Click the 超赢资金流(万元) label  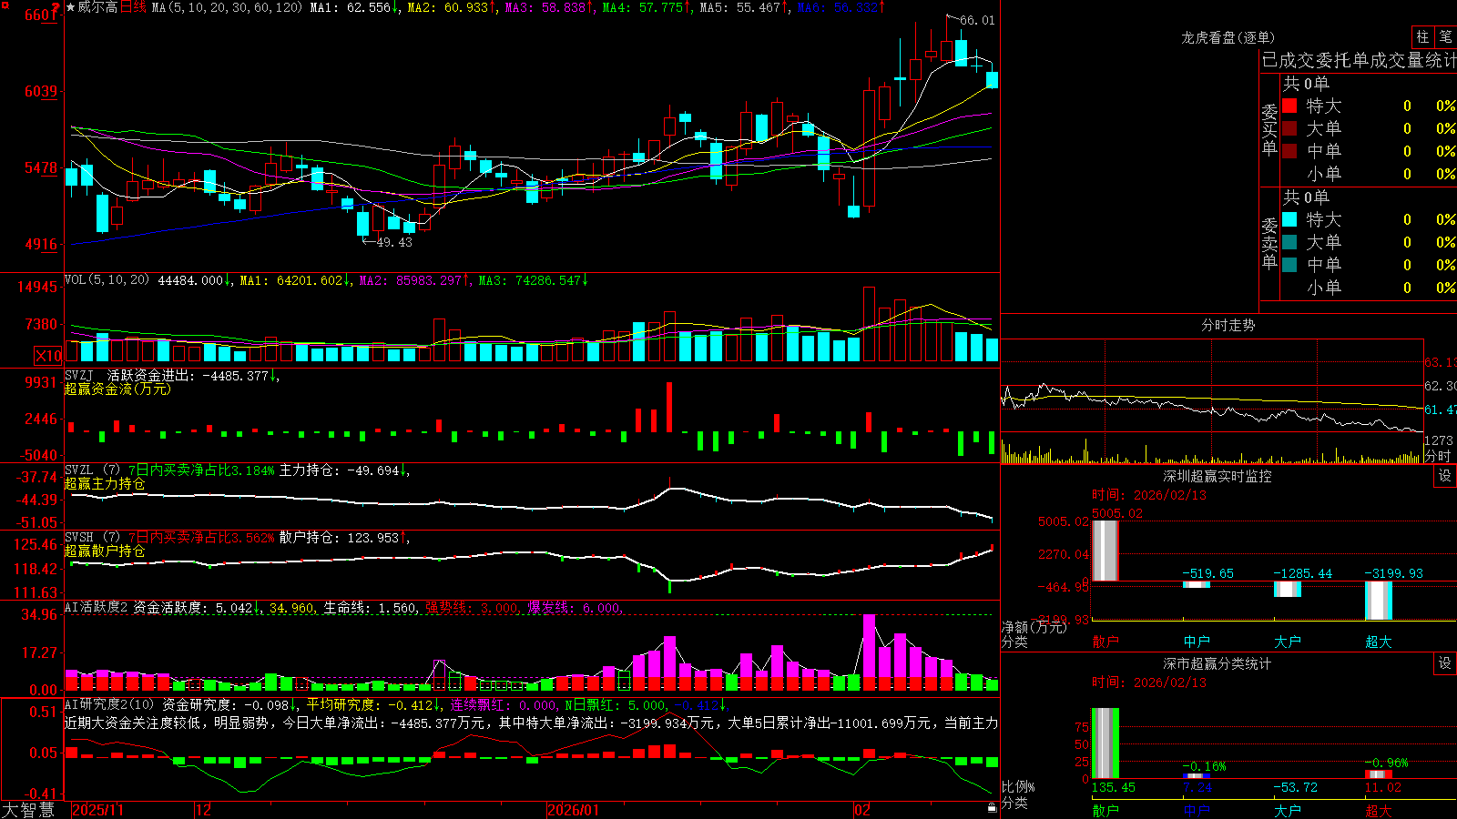pos(117,389)
